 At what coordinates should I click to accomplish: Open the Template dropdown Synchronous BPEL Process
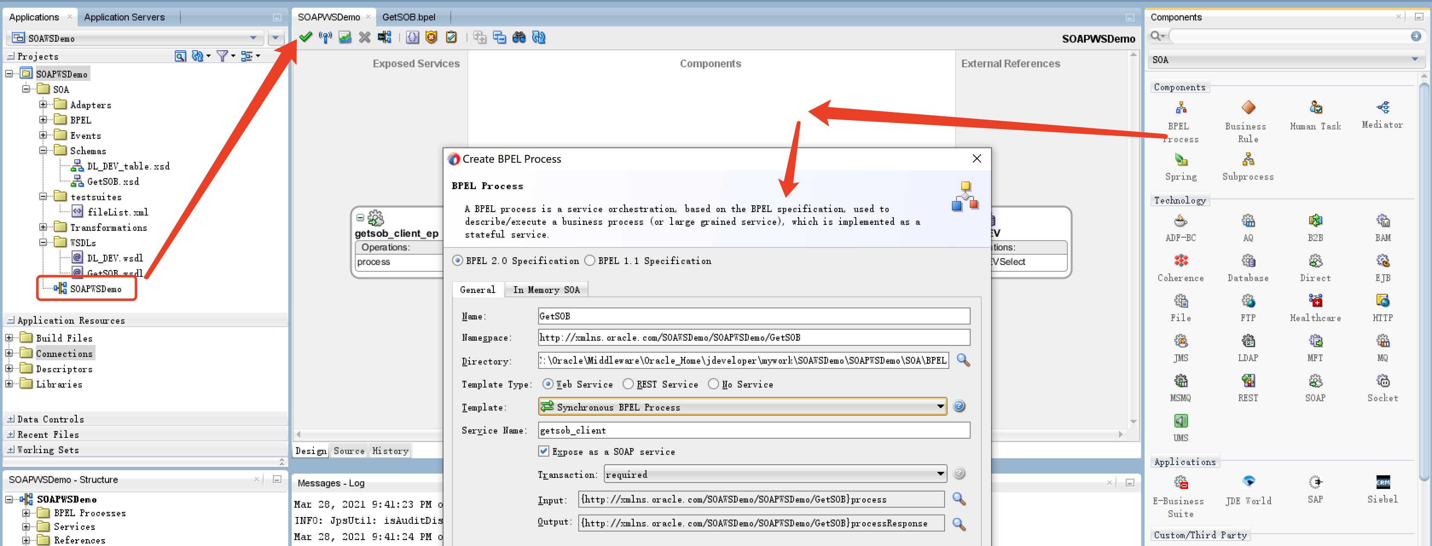click(742, 407)
